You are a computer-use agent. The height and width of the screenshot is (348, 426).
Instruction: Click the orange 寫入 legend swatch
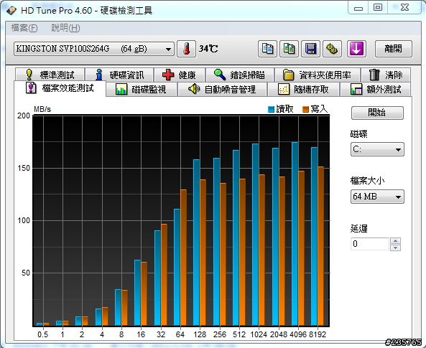[x=305, y=109]
